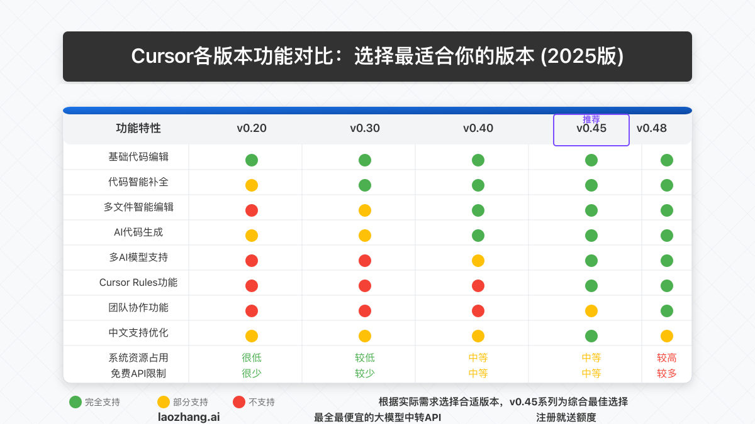Click the red dot for Cursor Rules功能 under v0.40
Screen dimensions: 755x424
478,286
